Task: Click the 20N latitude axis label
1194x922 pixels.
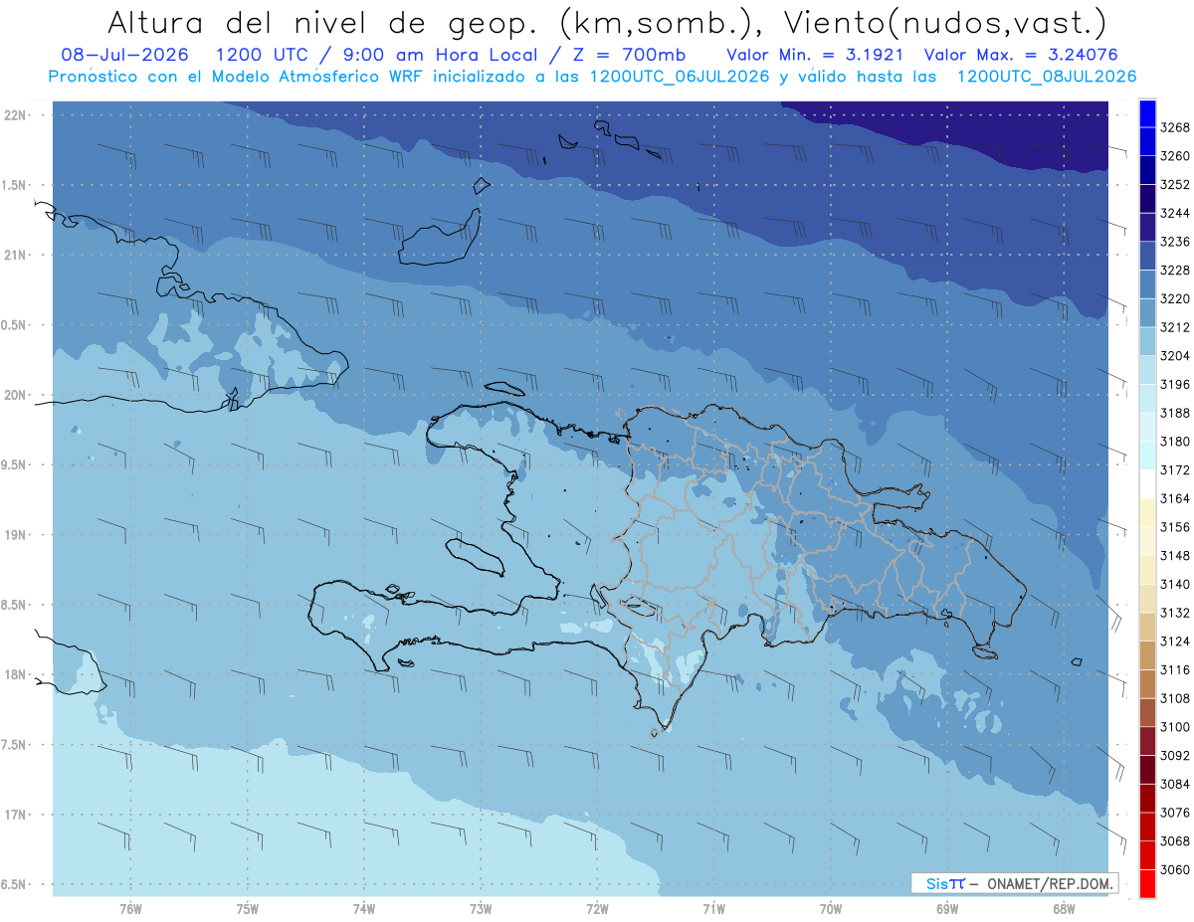Action: coord(14,395)
